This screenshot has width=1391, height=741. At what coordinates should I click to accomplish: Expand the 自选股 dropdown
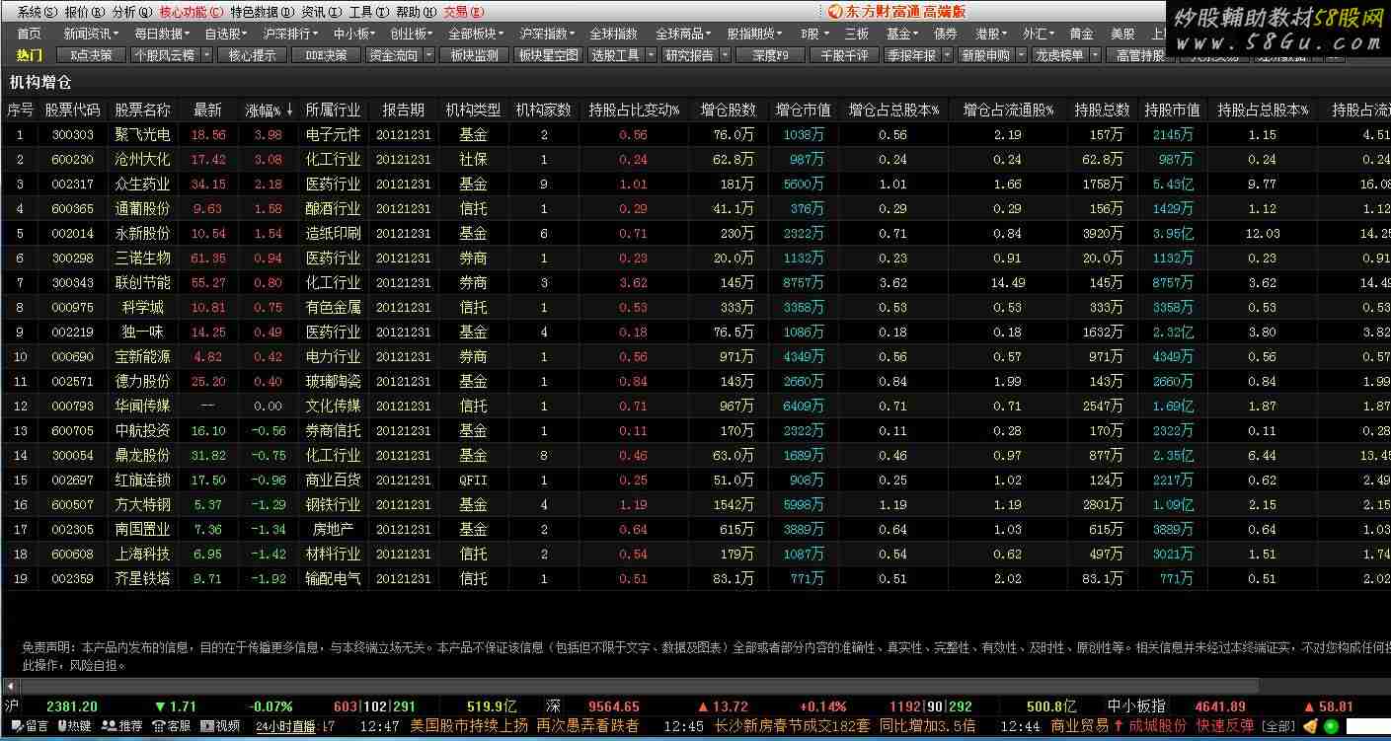pyautogui.click(x=226, y=34)
